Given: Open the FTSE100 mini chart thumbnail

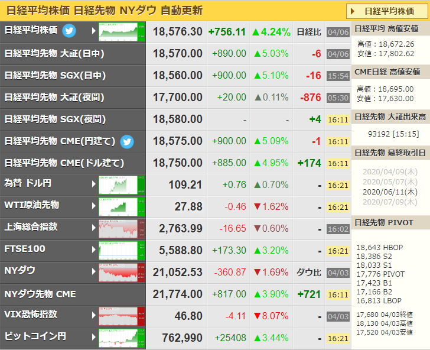Looking at the screenshot, I should 122,251.
